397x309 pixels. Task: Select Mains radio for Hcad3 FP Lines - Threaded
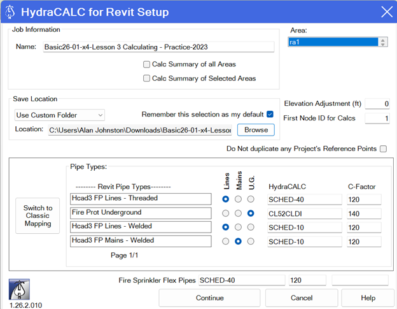pyautogui.click(x=238, y=199)
